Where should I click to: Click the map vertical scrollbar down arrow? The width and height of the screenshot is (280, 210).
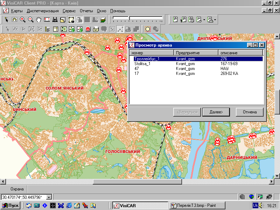[x=277, y=176]
